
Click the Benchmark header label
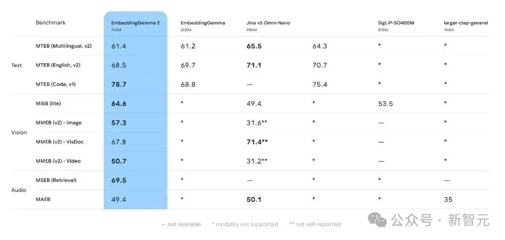click(50, 22)
